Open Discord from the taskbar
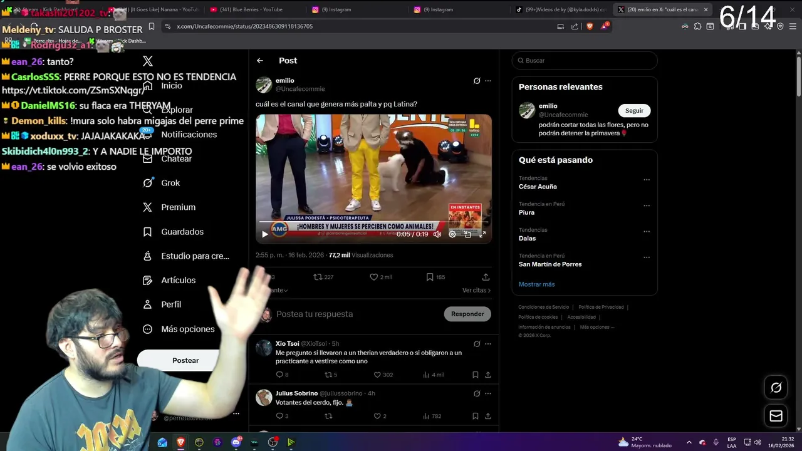This screenshot has height=451, width=802. coord(236,442)
